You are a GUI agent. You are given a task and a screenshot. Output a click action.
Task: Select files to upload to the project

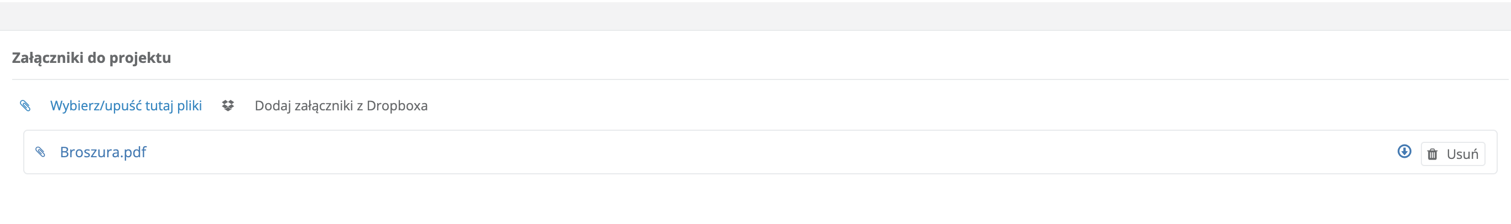click(x=126, y=106)
